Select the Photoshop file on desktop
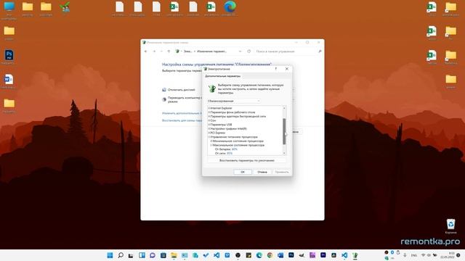Image resolution: width=465 pixels, height=261 pixels. (x=9, y=57)
